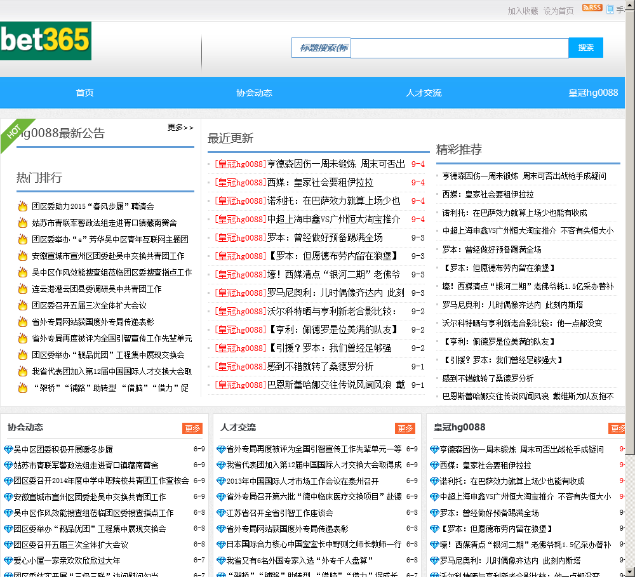Click flame icon beside 姑苏市青联军警政法组走进胥口镇藏南黉舍
This screenshot has height=577, width=635.
pos(23,223)
